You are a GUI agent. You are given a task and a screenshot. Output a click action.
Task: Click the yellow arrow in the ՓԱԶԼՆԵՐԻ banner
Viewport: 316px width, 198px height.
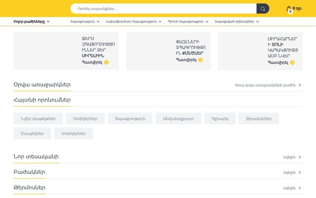pos(200,60)
